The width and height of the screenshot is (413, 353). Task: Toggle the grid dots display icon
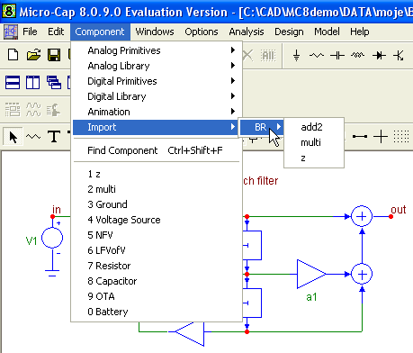[x=401, y=137]
